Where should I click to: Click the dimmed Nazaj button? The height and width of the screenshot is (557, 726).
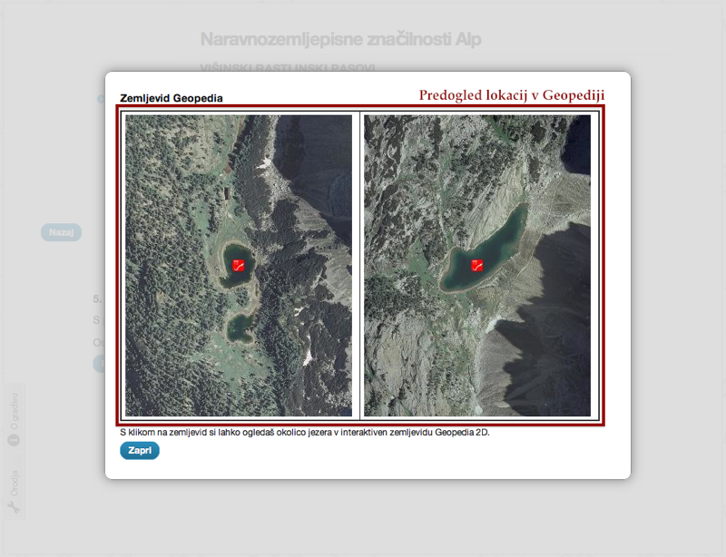click(x=61, y=232)
